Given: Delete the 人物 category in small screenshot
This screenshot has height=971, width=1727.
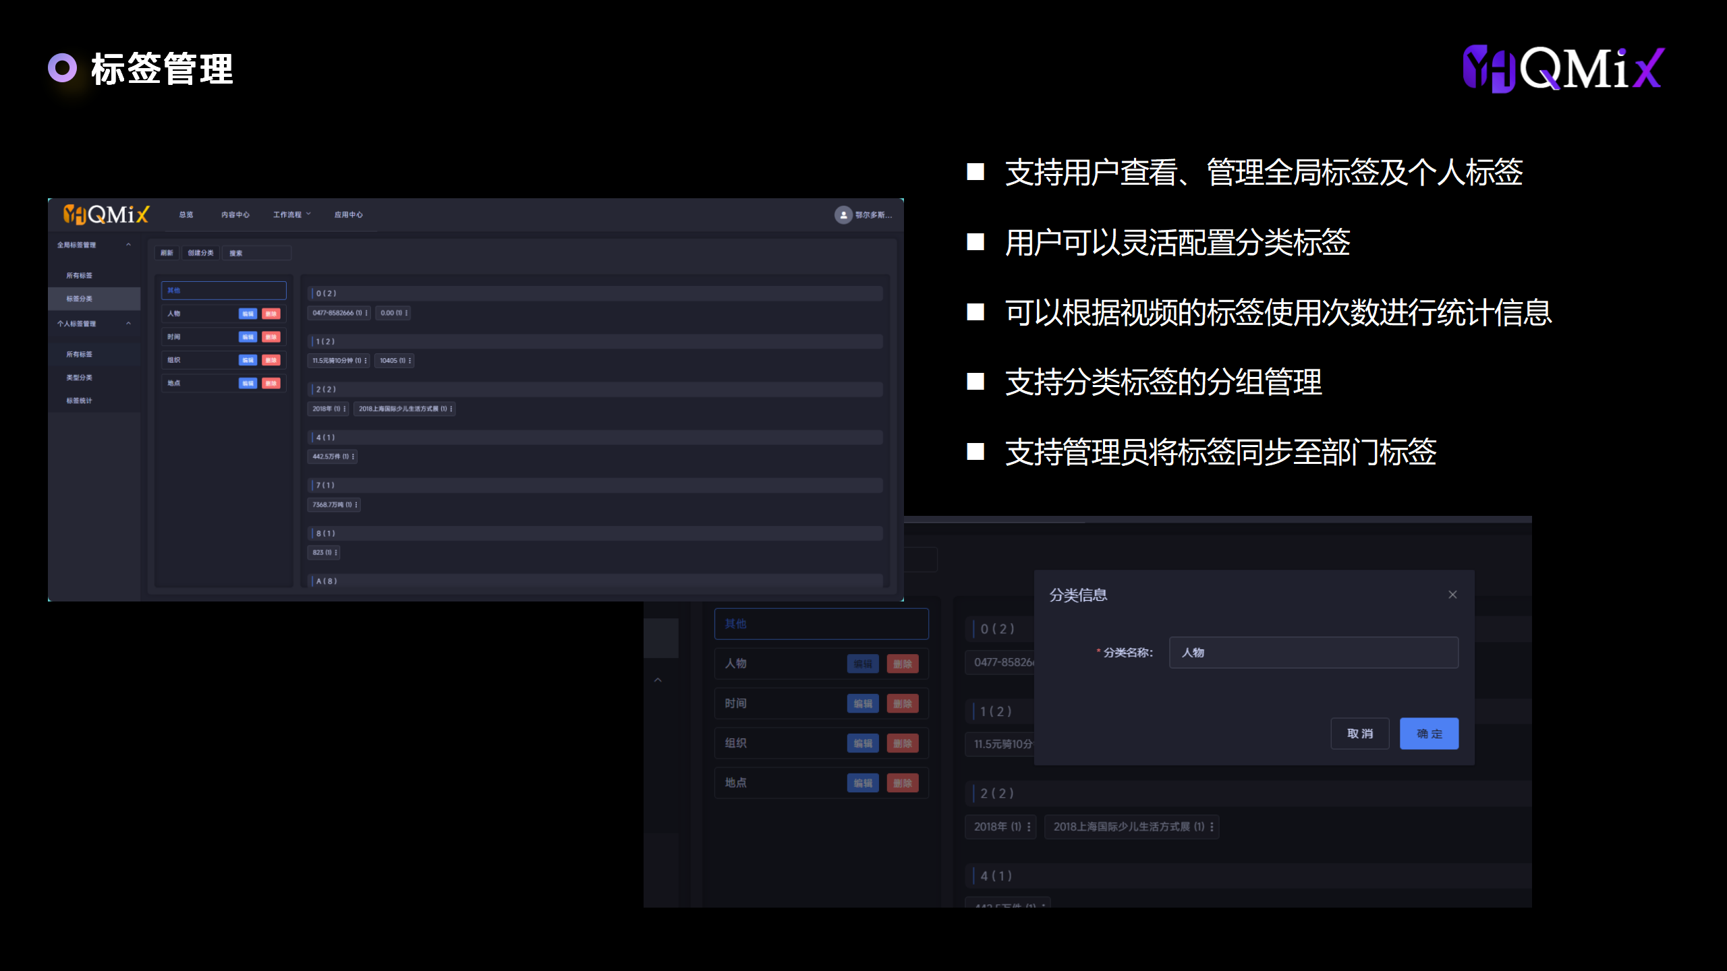Looking at the screenshot, I should tap(271, 314).
